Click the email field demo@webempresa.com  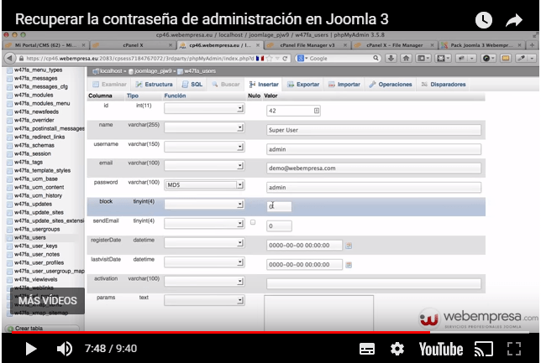(374, 168)
